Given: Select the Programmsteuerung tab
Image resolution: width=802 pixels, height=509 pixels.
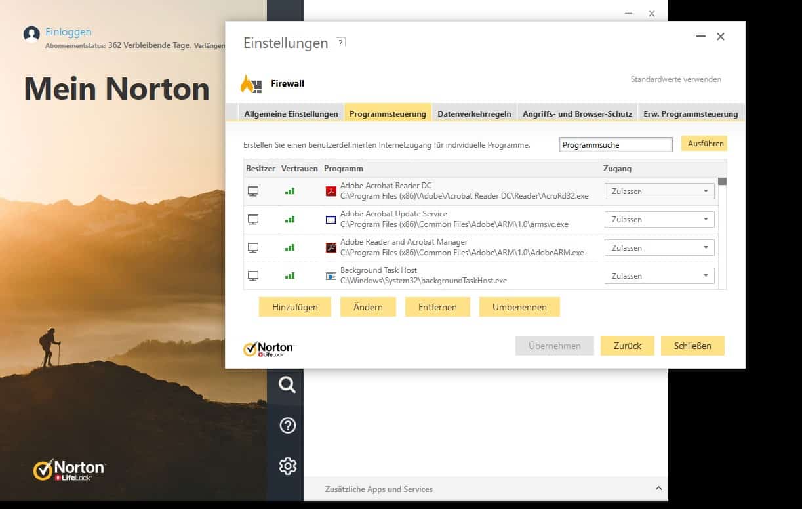Looking at the screenshot, I should (388, 113).
